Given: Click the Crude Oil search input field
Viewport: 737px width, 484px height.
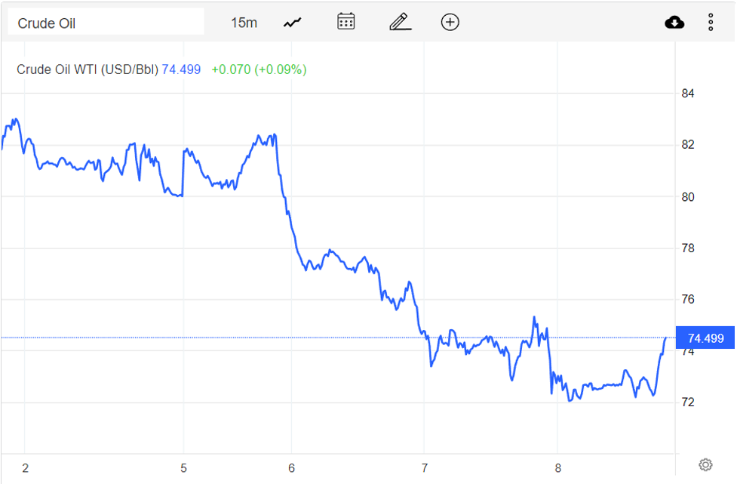Looking at the screenshot, I should pyautogui.click(x=106, y=21).
